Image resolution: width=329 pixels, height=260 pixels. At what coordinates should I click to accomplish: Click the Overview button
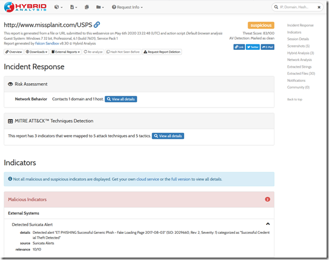pyautogui.click(x=14, y=52)
